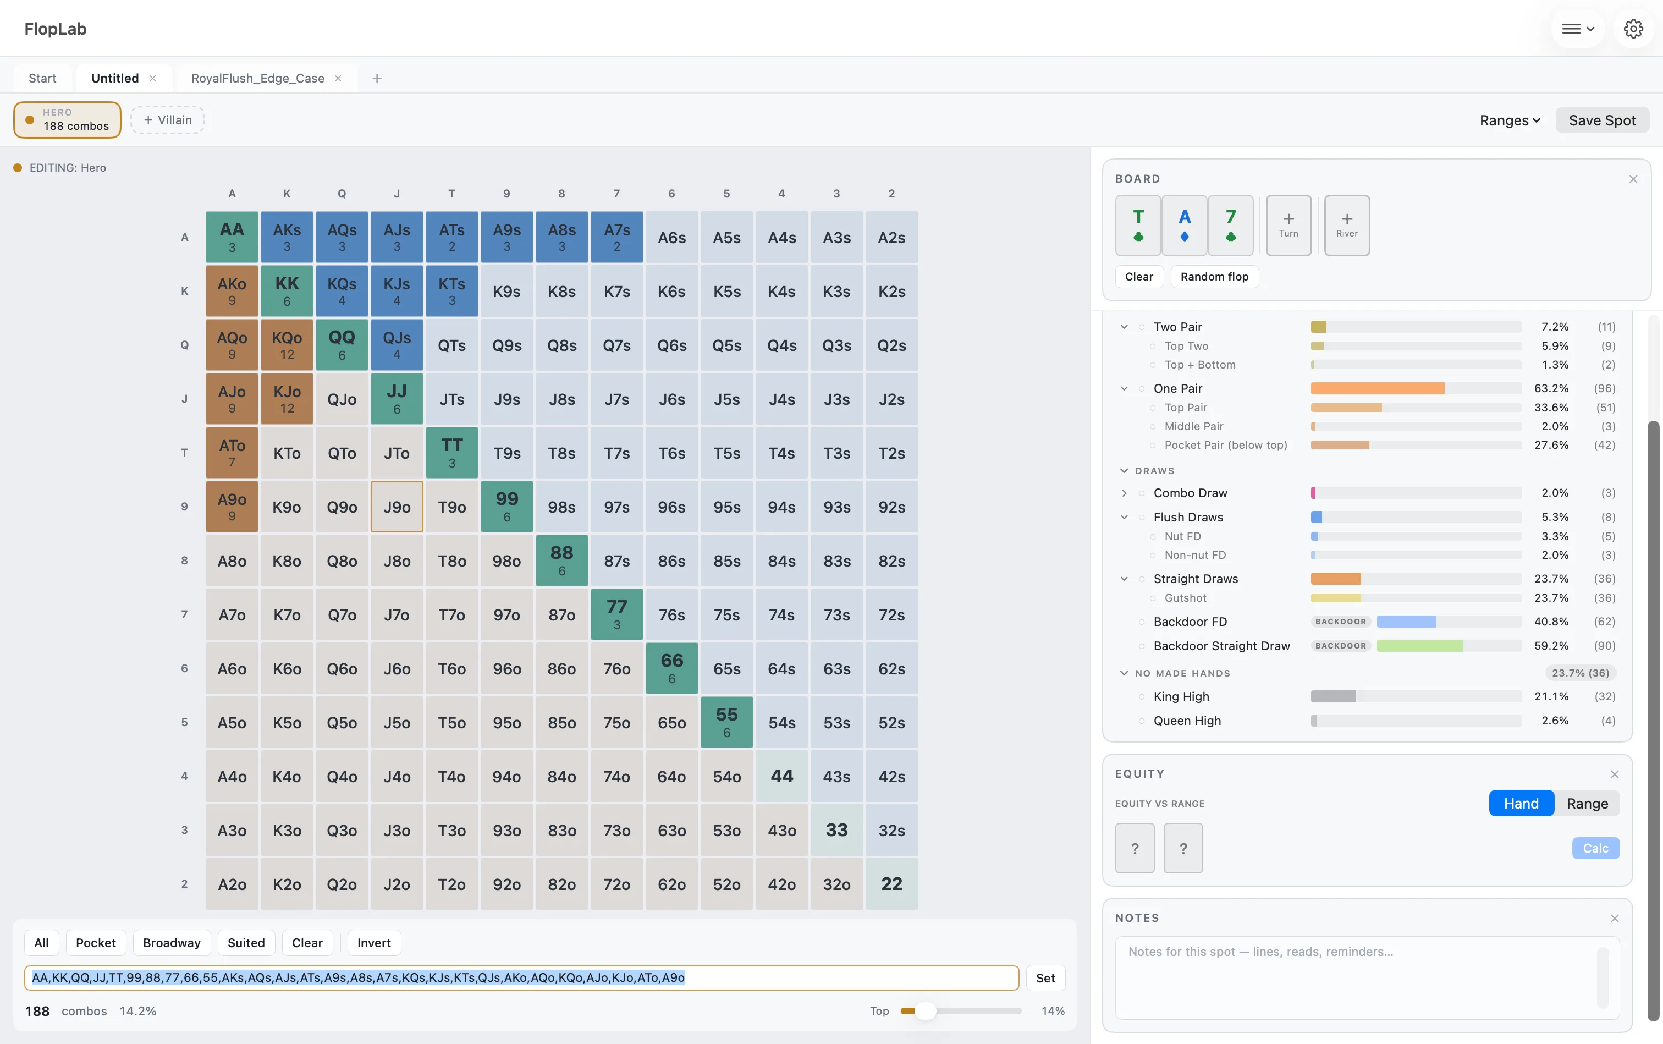Click the Set range button
The height and width of the screenshot is (1044, 1663).
[x=1045, y=977]
